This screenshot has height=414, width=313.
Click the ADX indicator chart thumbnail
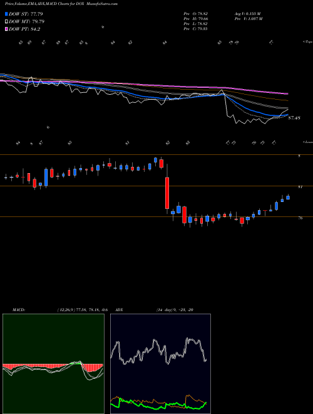(x=160, y=364)
